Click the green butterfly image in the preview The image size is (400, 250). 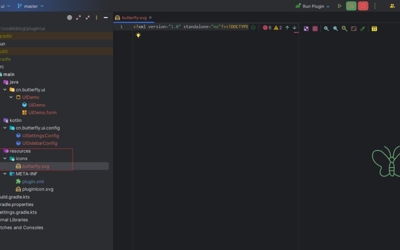pyautogui.click(x=385, y=161)
